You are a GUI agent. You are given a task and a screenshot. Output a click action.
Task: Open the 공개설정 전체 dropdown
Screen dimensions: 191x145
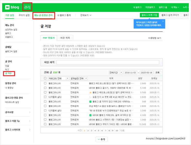79,78
